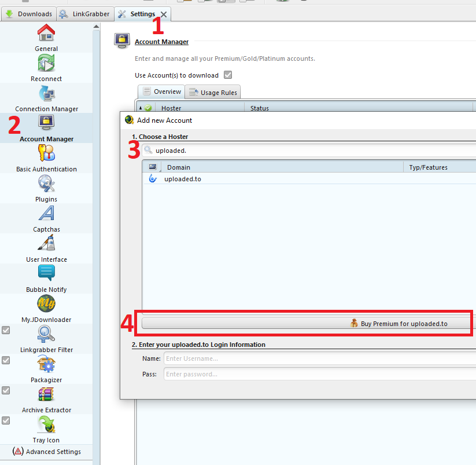
Task: Open General settings house icon
Action: 46,32
